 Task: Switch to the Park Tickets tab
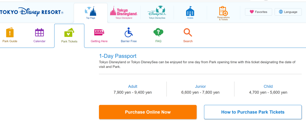(69, 35)
